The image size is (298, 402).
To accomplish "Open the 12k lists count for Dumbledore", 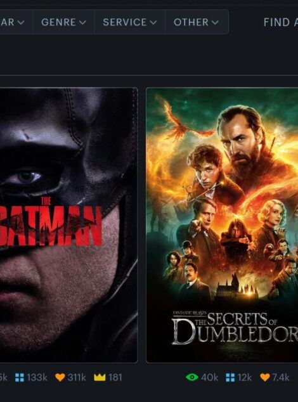I will click(244, 377).
